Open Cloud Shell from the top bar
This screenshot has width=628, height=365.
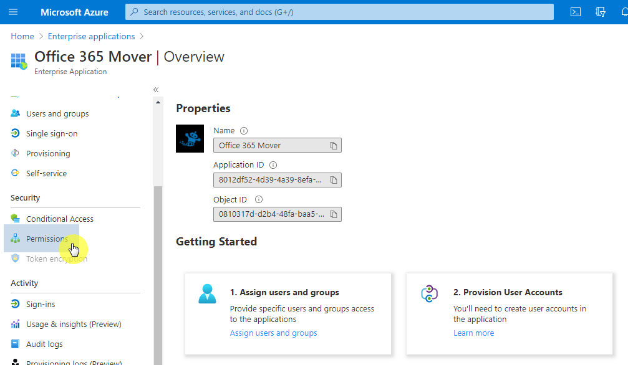[576, 12]
